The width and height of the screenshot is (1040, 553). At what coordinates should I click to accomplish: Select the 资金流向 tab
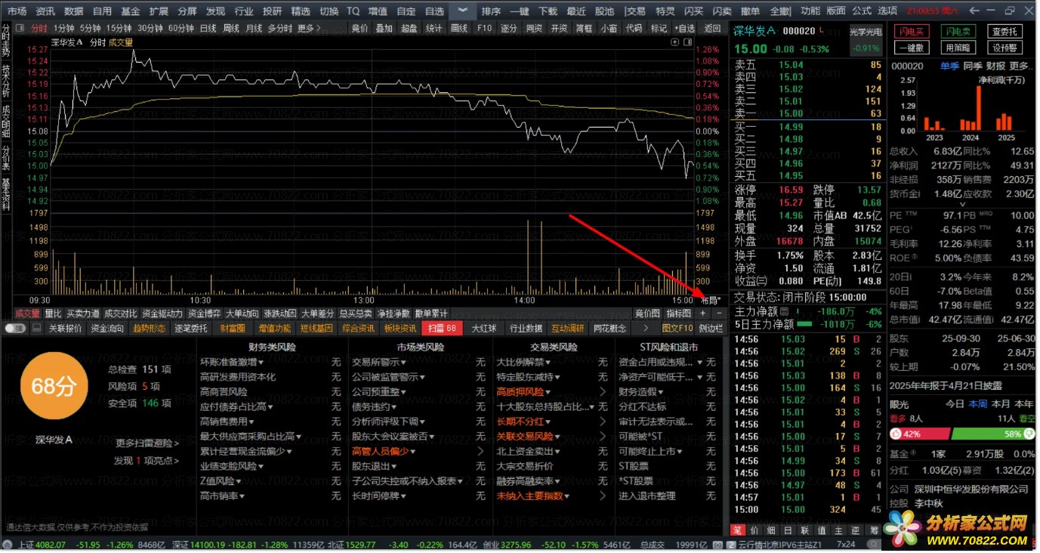(x=107, y=328)
